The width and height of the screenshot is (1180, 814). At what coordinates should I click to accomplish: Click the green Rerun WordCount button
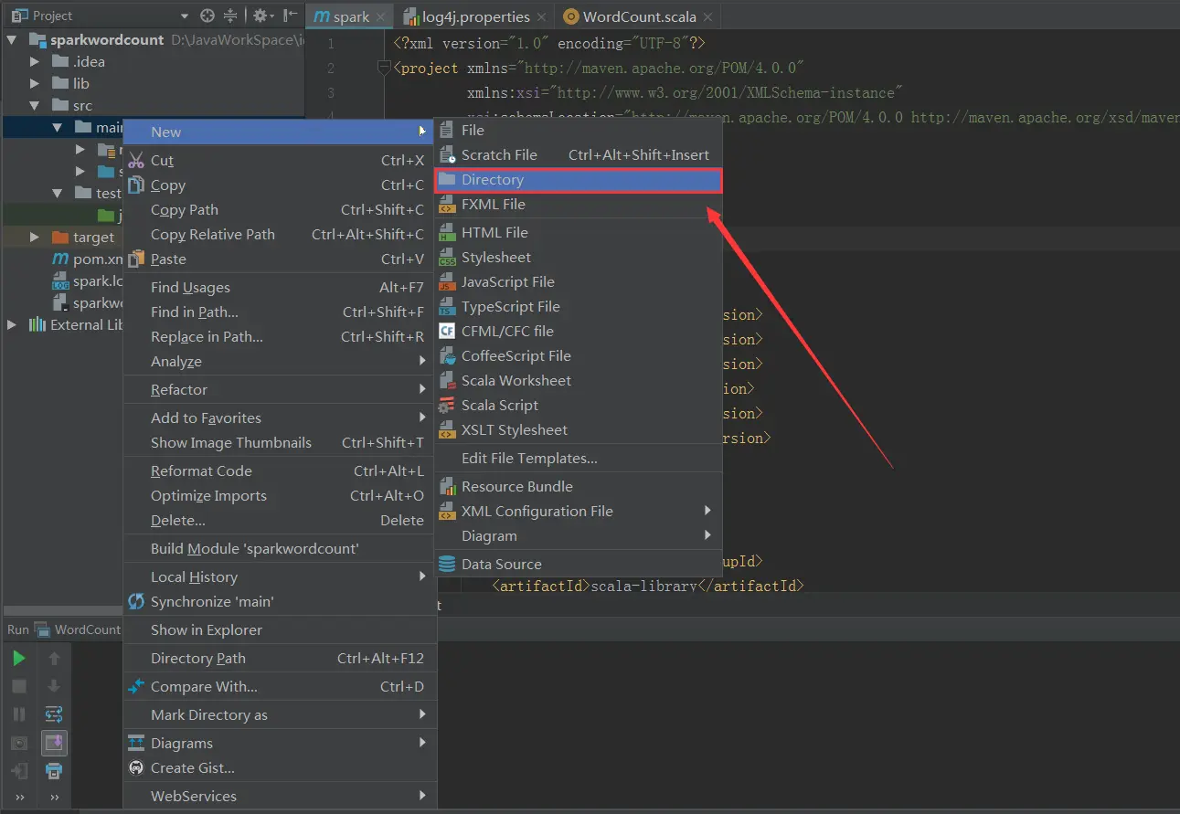point(19,658)
